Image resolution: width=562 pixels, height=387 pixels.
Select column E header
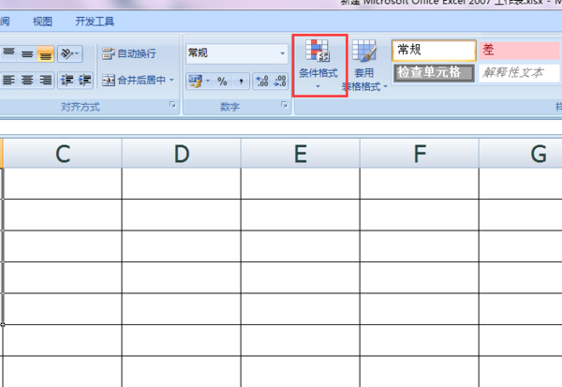(x=301, y=154)
